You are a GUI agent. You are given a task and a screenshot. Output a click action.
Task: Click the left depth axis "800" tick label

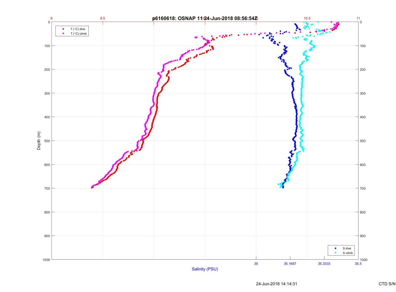pyautogui.click(x=47, y=212)
